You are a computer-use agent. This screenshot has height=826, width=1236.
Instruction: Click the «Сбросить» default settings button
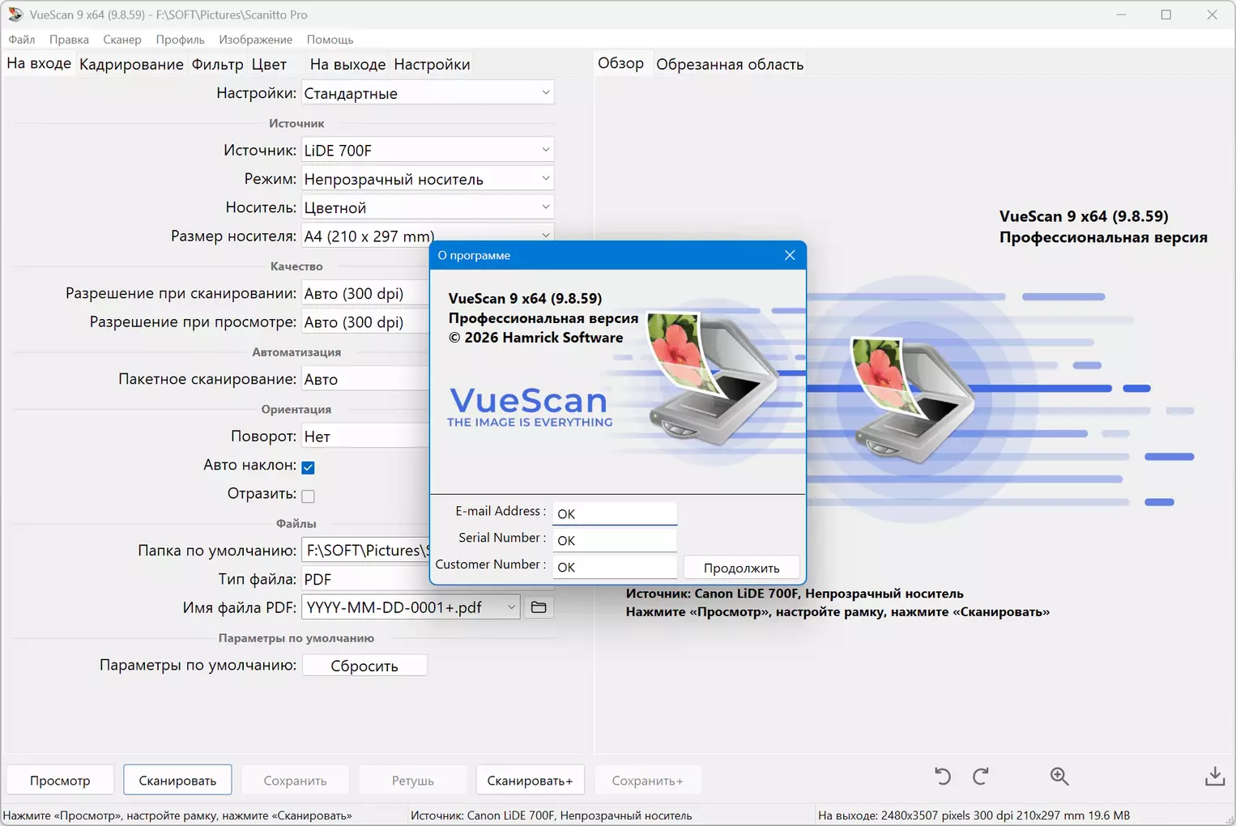pyautogui.click(x=364, y=666)
